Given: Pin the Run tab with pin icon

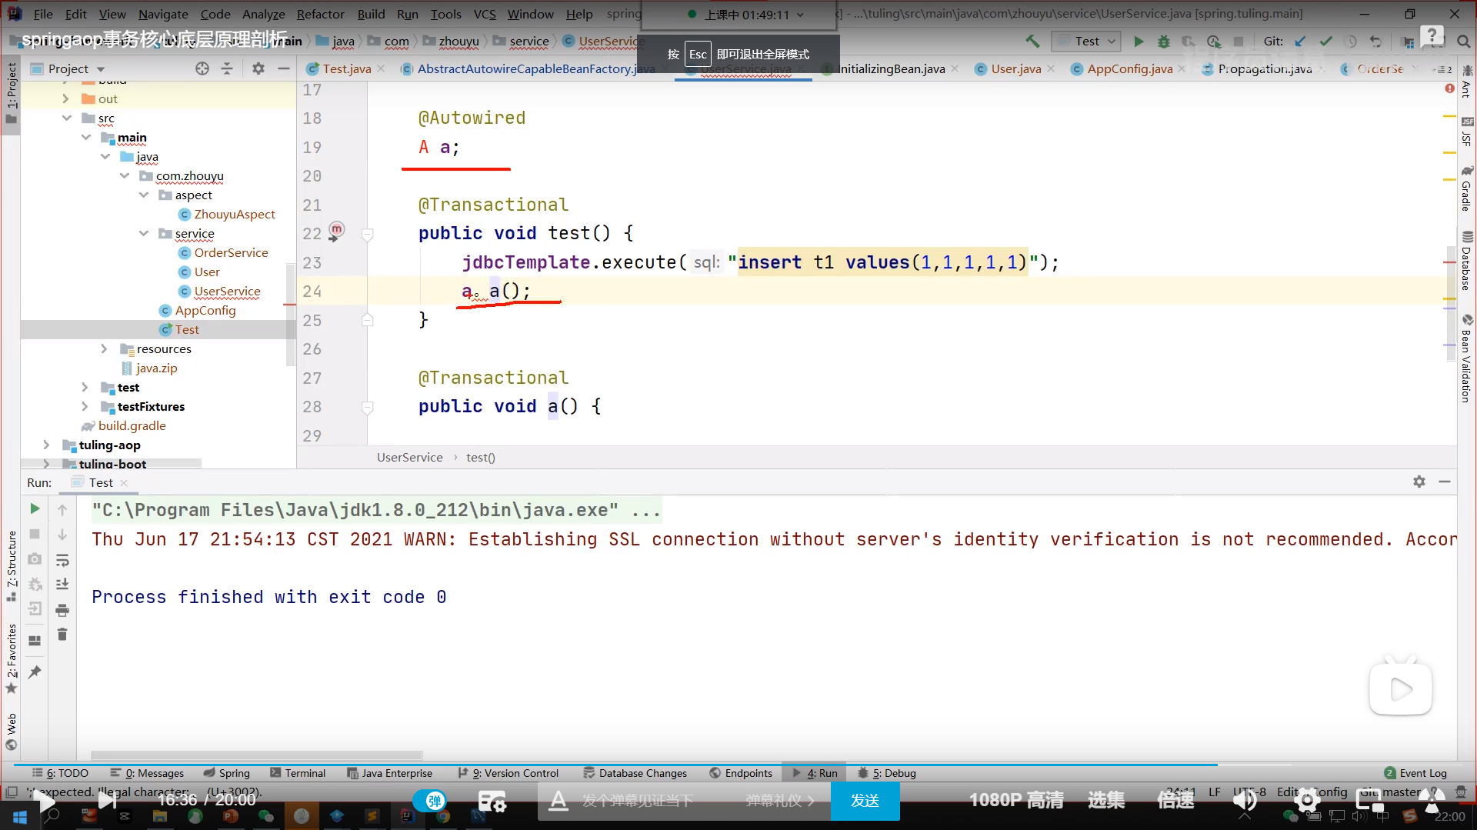Looking at the screenshot, I should click(x=35, y=672).
